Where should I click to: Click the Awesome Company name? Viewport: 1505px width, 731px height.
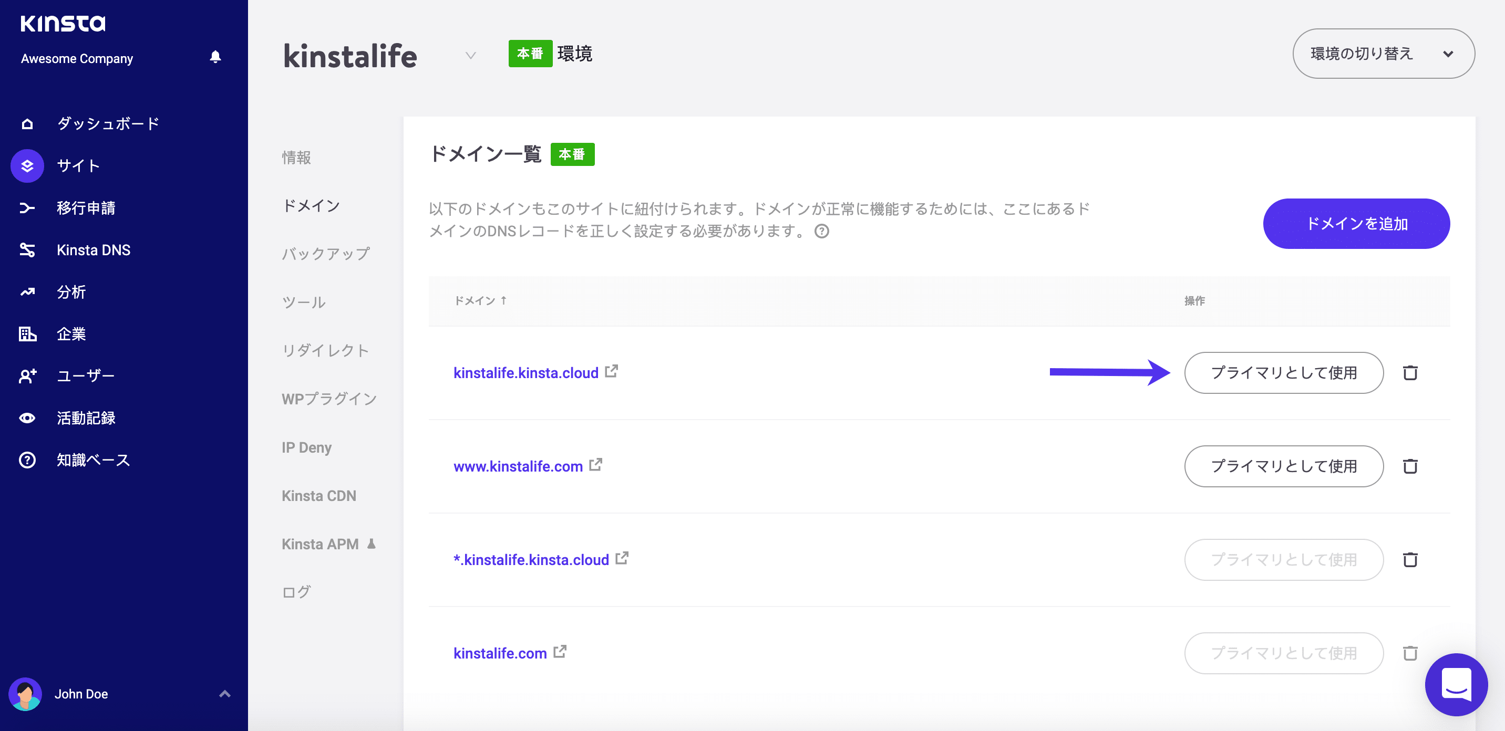[77, 58]
